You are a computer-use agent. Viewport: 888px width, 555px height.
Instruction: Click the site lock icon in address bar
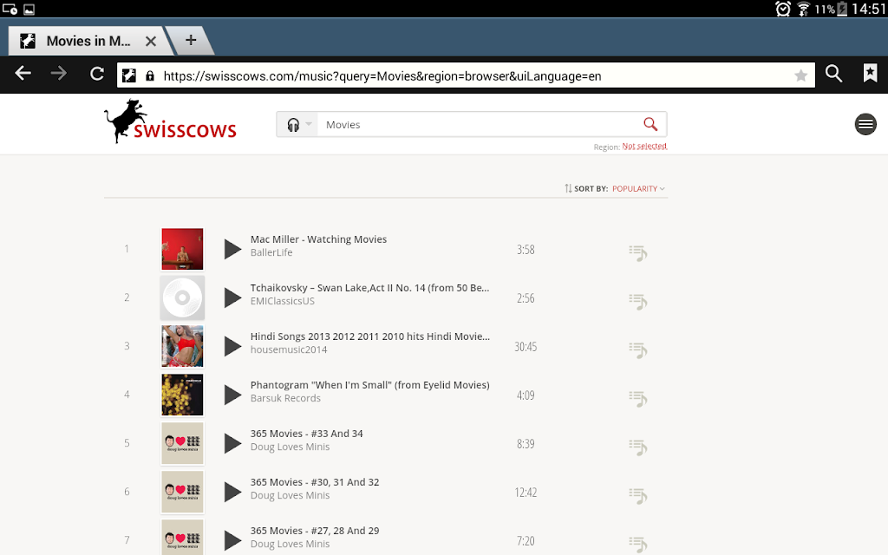149,75
